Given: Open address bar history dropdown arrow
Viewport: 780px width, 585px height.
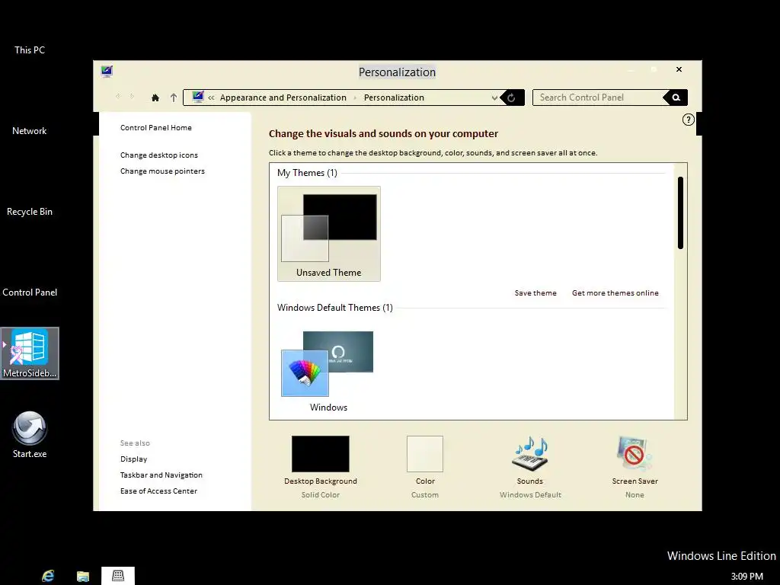Looking at the screenshot, I should point(494,97).
